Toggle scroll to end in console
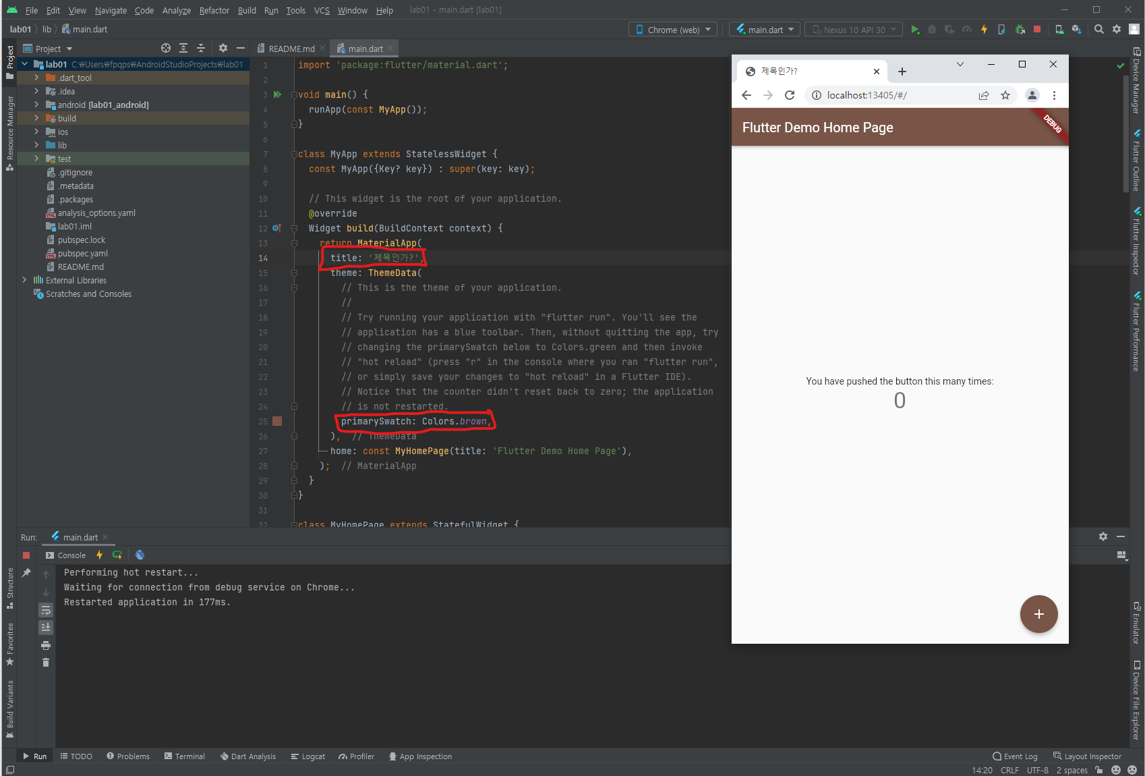This screenshot has height=776, width=1145. tap(46, 628)
